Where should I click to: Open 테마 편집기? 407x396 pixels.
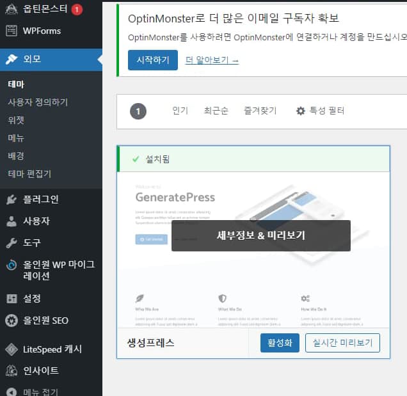point(29,173)
